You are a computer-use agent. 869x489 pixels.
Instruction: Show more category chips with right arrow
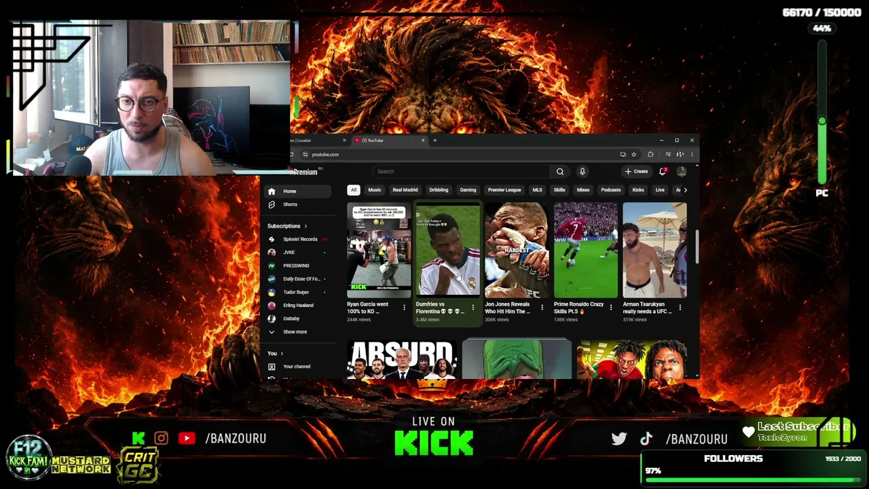[x=685, y=190]
